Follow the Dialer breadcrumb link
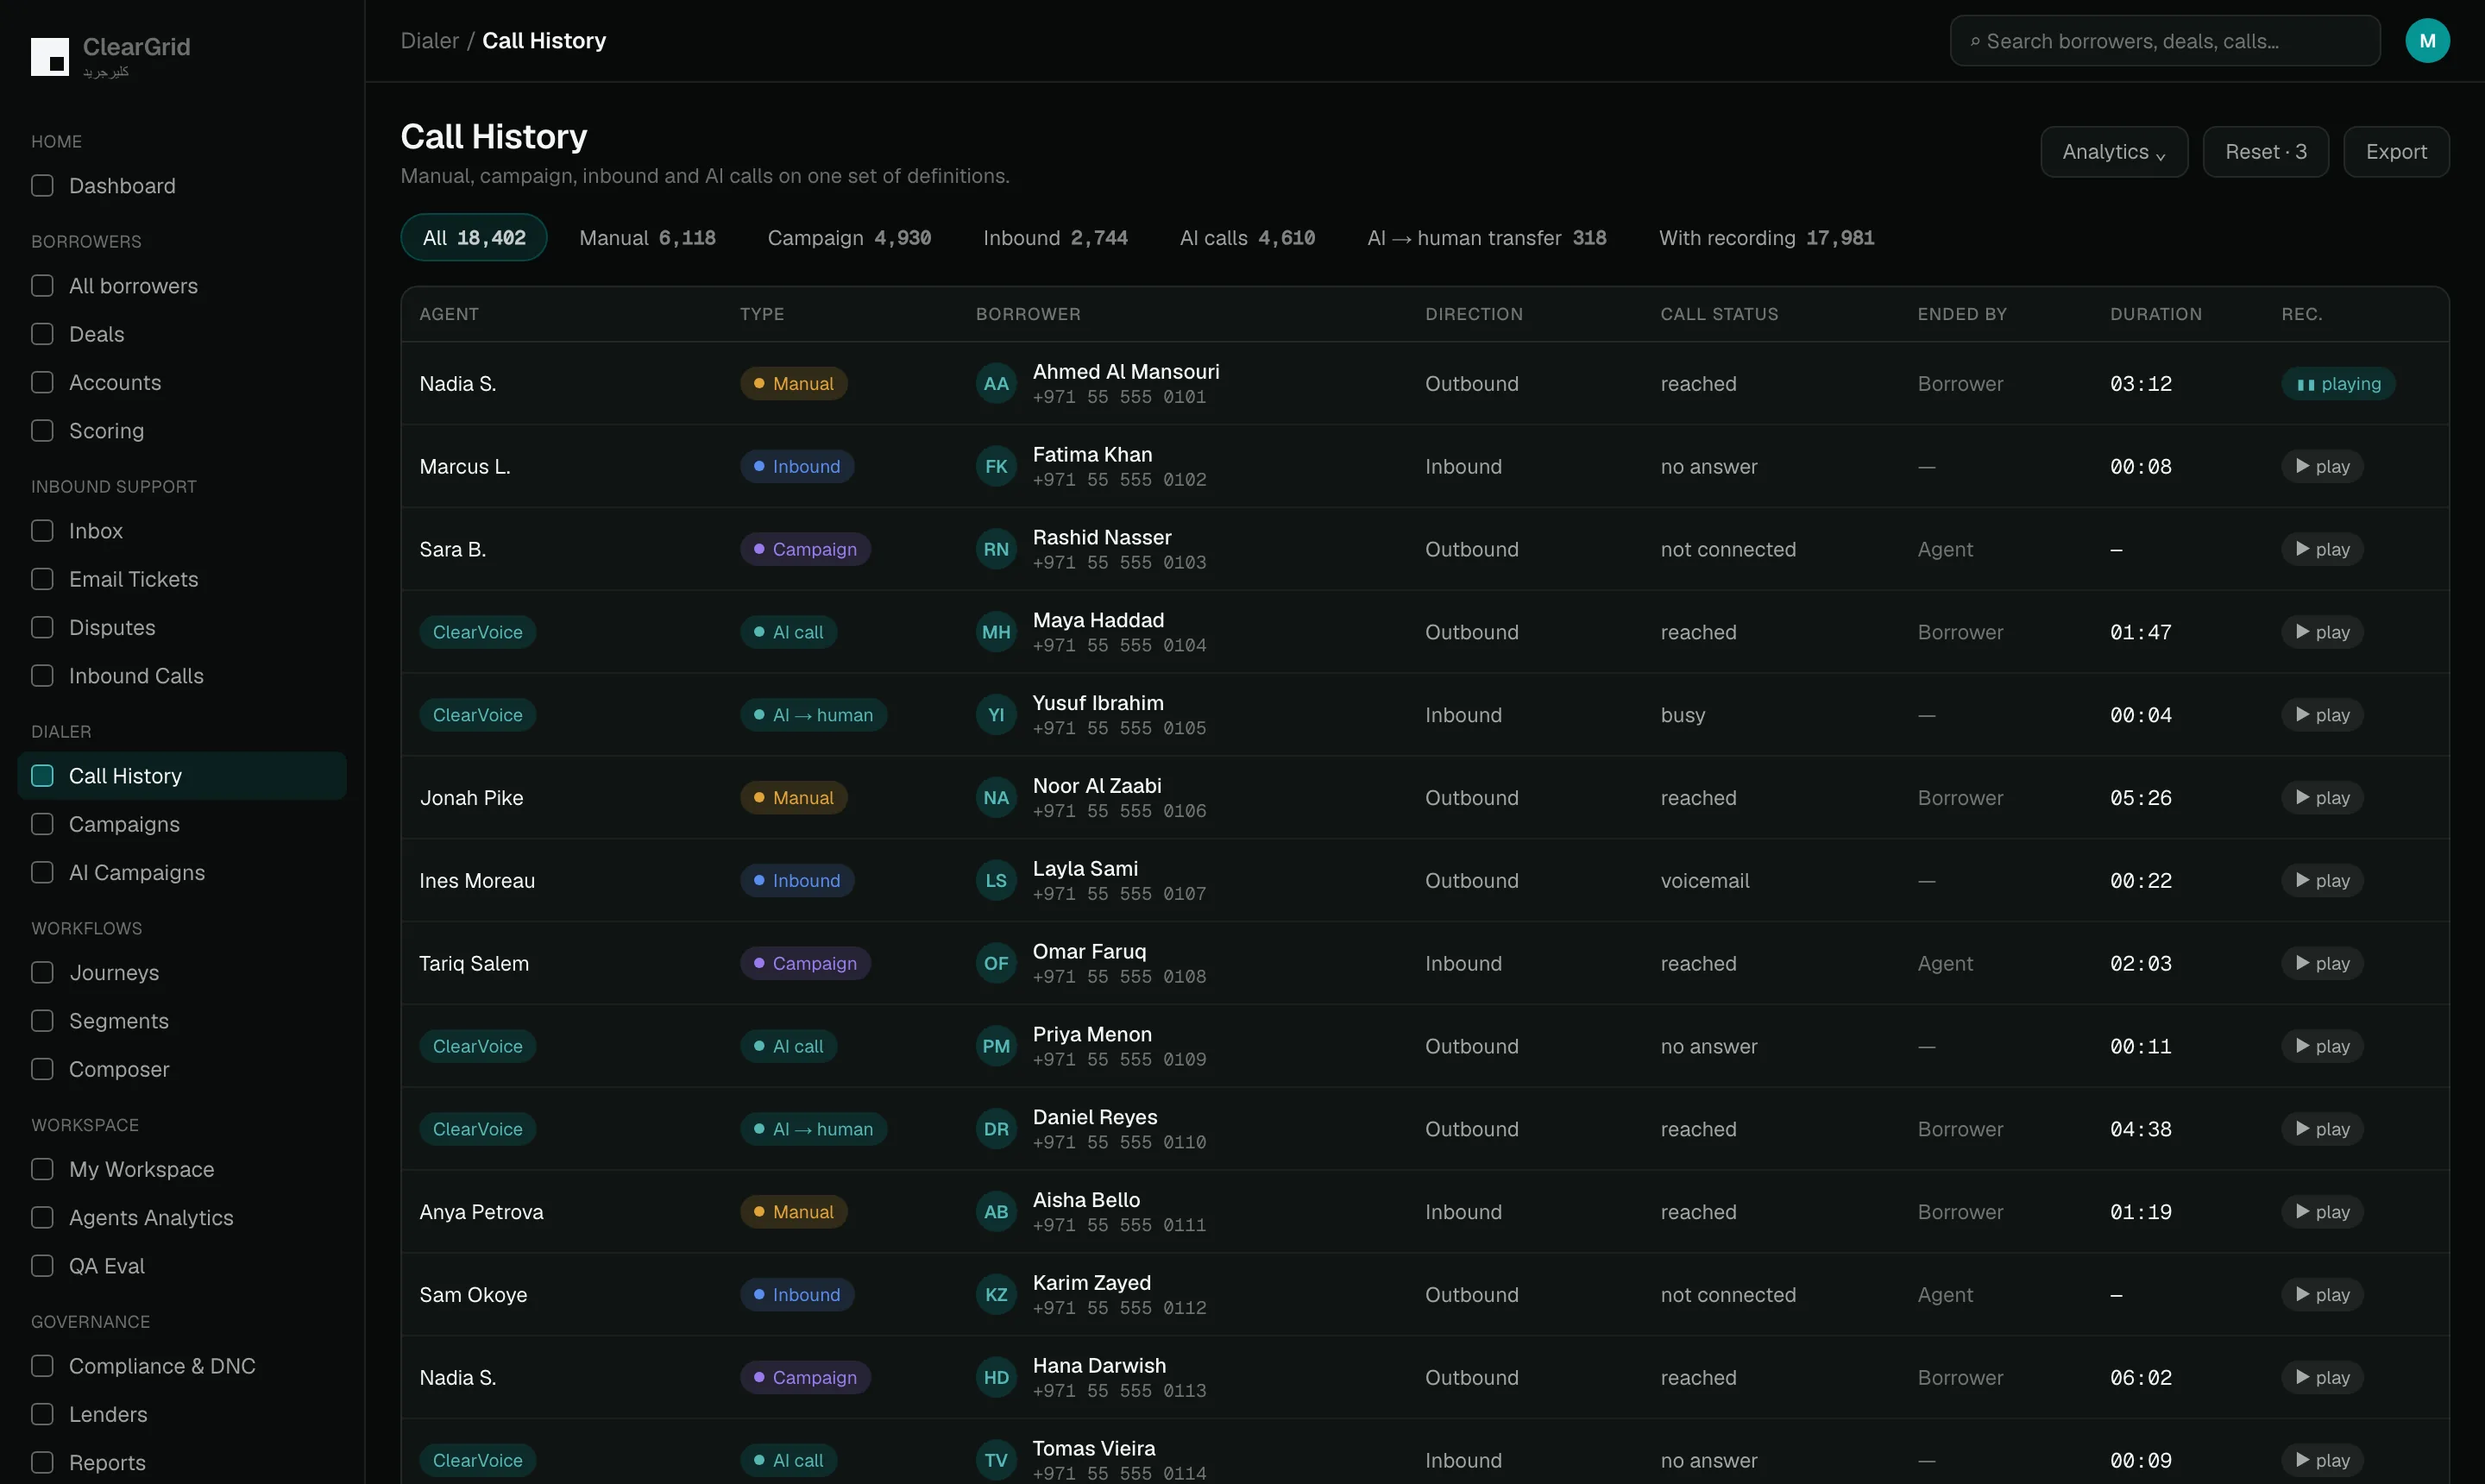This screenshot has width=2485, height=1484. [429, 41]
